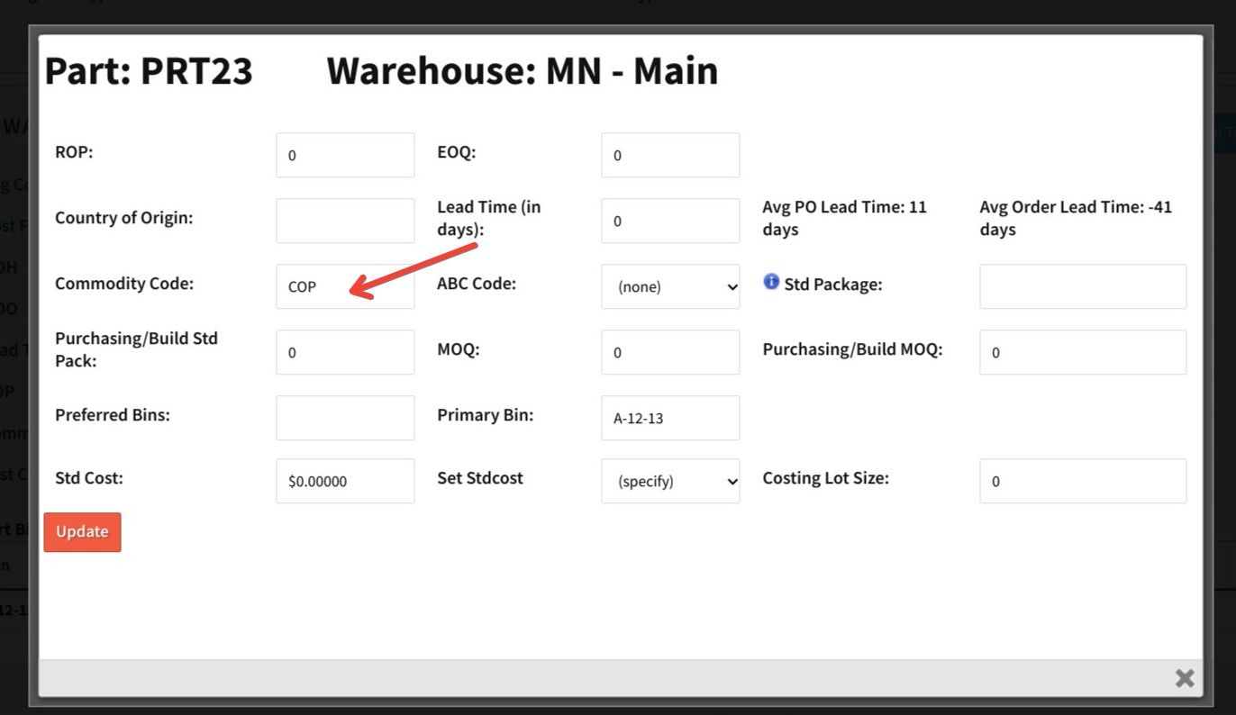
Task: Click the Std Package info icon
Action: point(771,282)
